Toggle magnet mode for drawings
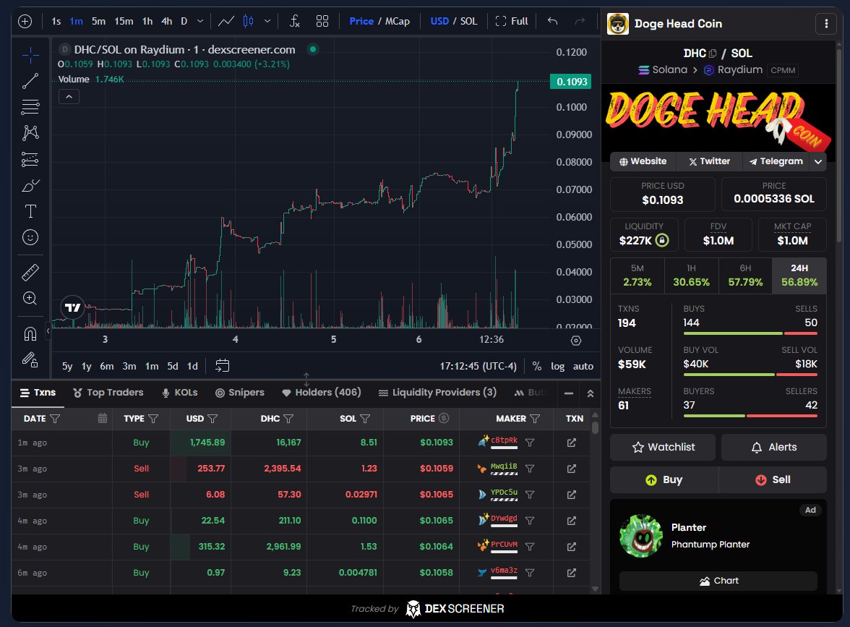850x627 pixels. point(30,333)
